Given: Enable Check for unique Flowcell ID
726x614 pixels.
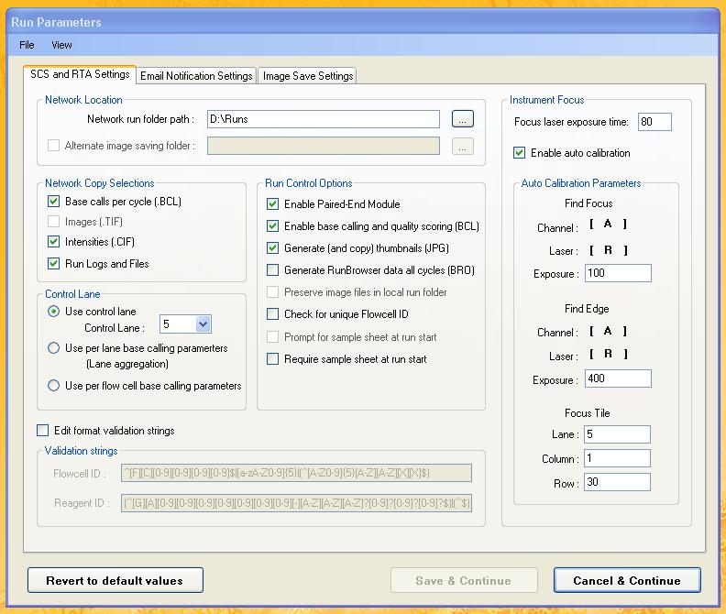Looking at the screenshot, I should click(273, 314).
